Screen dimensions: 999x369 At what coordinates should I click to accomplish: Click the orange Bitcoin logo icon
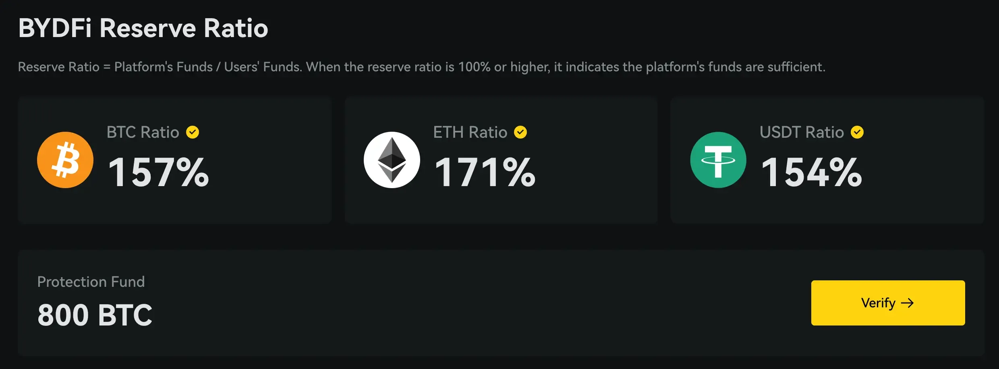click(x=65, y=160)
